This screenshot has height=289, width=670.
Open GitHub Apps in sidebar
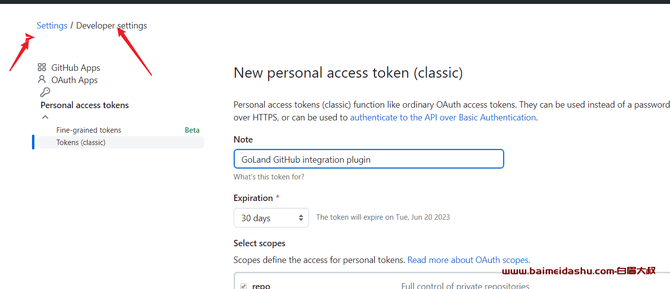tap(76, 68)
